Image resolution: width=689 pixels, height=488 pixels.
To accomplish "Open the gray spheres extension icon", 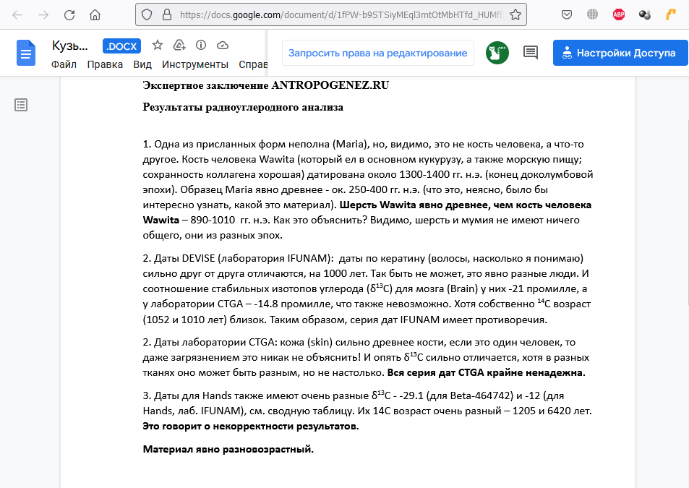I will coord(645,15).
